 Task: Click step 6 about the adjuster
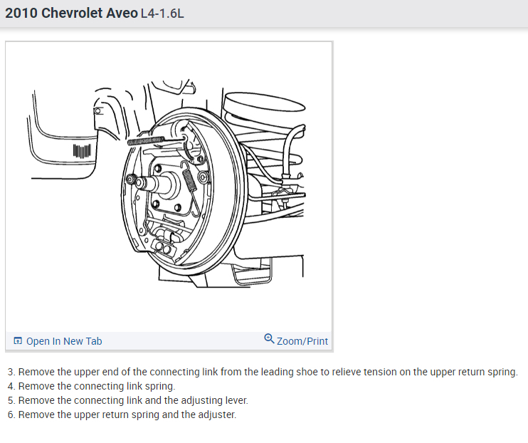pos(122,415)
